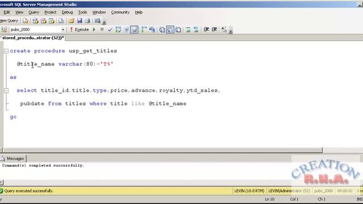This screenshot has height=204, width=363.
Task: Toggle IntelliSense Enabled button
Action: (x=134, y=29)
